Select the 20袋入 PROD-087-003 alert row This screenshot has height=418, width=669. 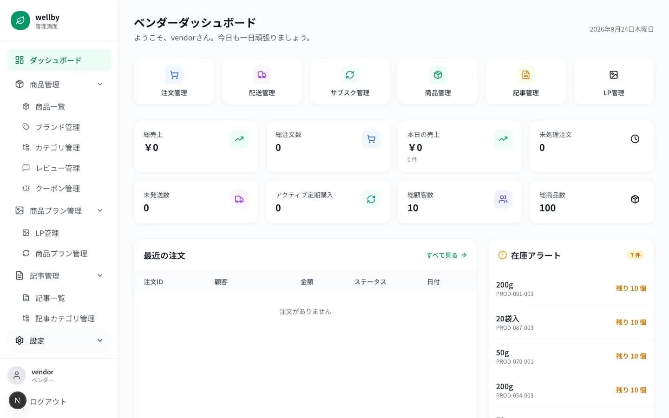tap(571, 322)
